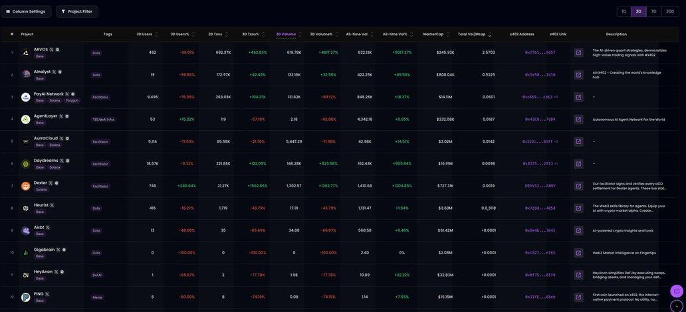Open the x402 link icon for Dexter

coord(578,186)
